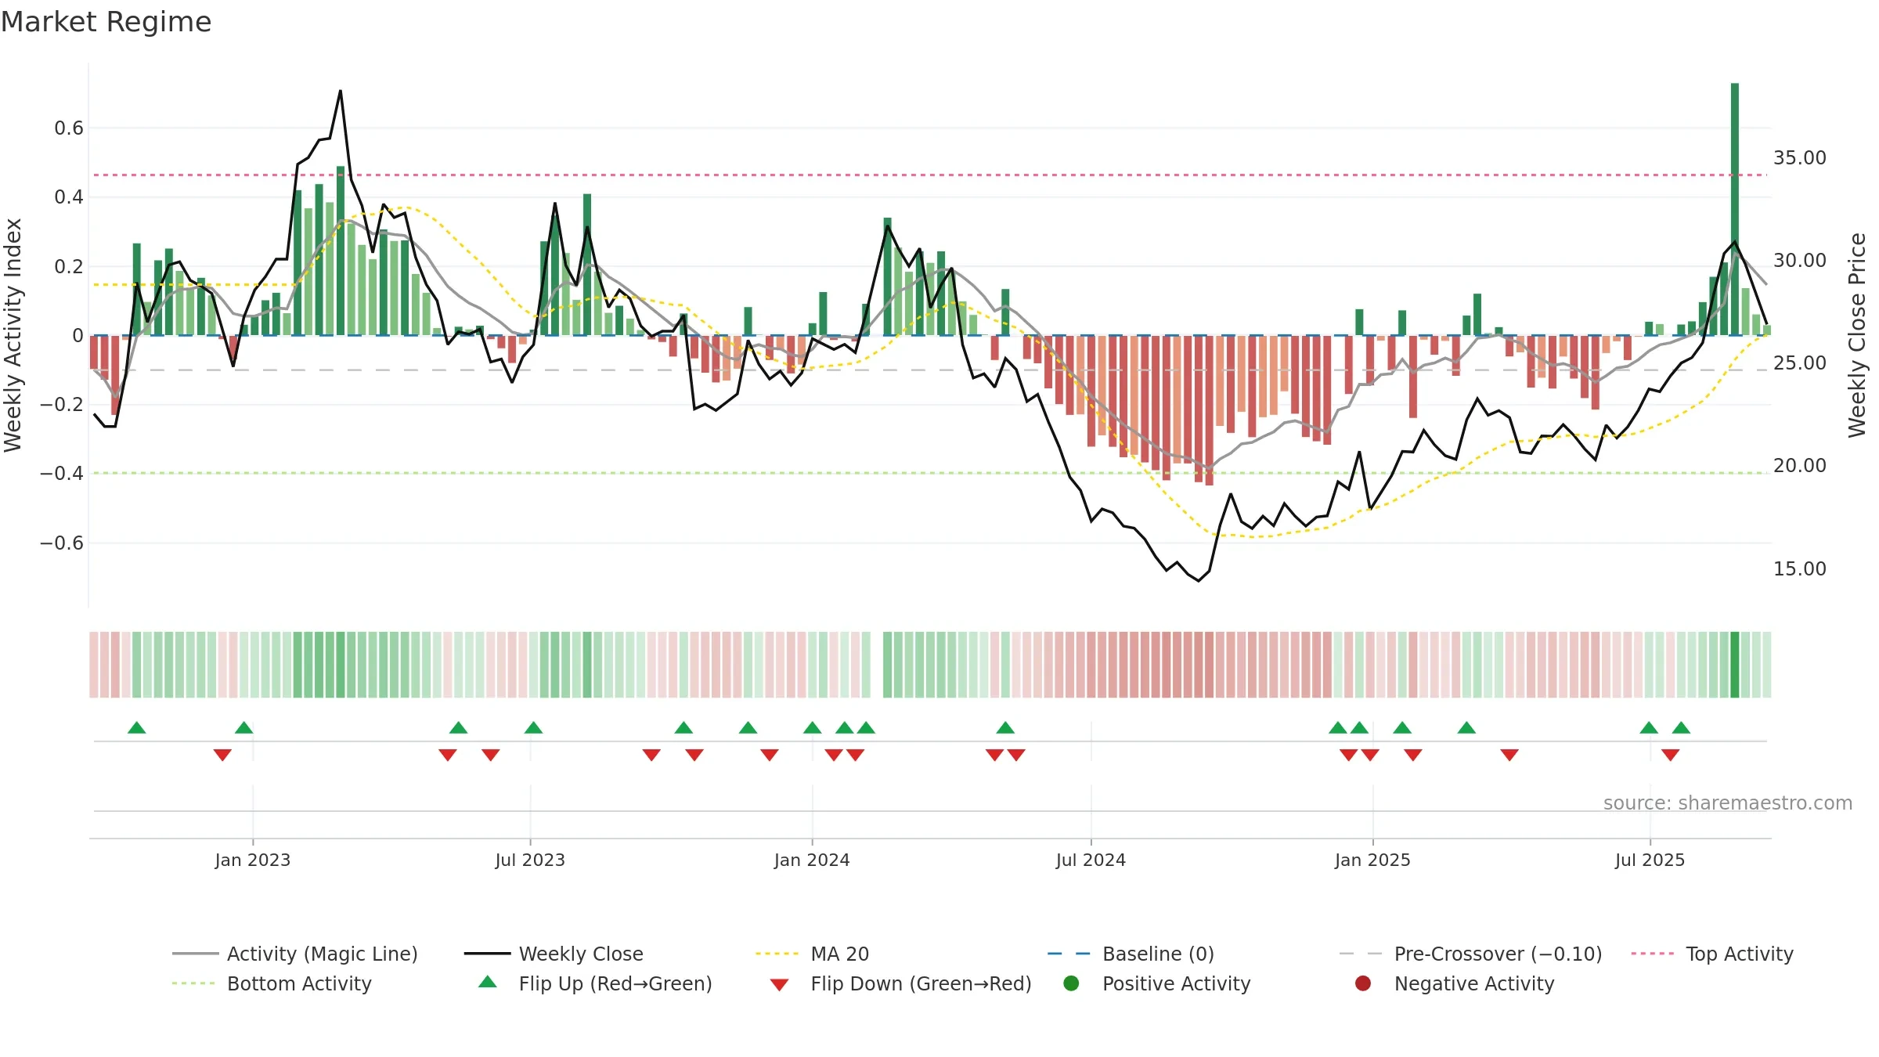Click the red Flip Down triangle legend icon
Viewport: 1879px width, 1057px height.
coord(779,985)
